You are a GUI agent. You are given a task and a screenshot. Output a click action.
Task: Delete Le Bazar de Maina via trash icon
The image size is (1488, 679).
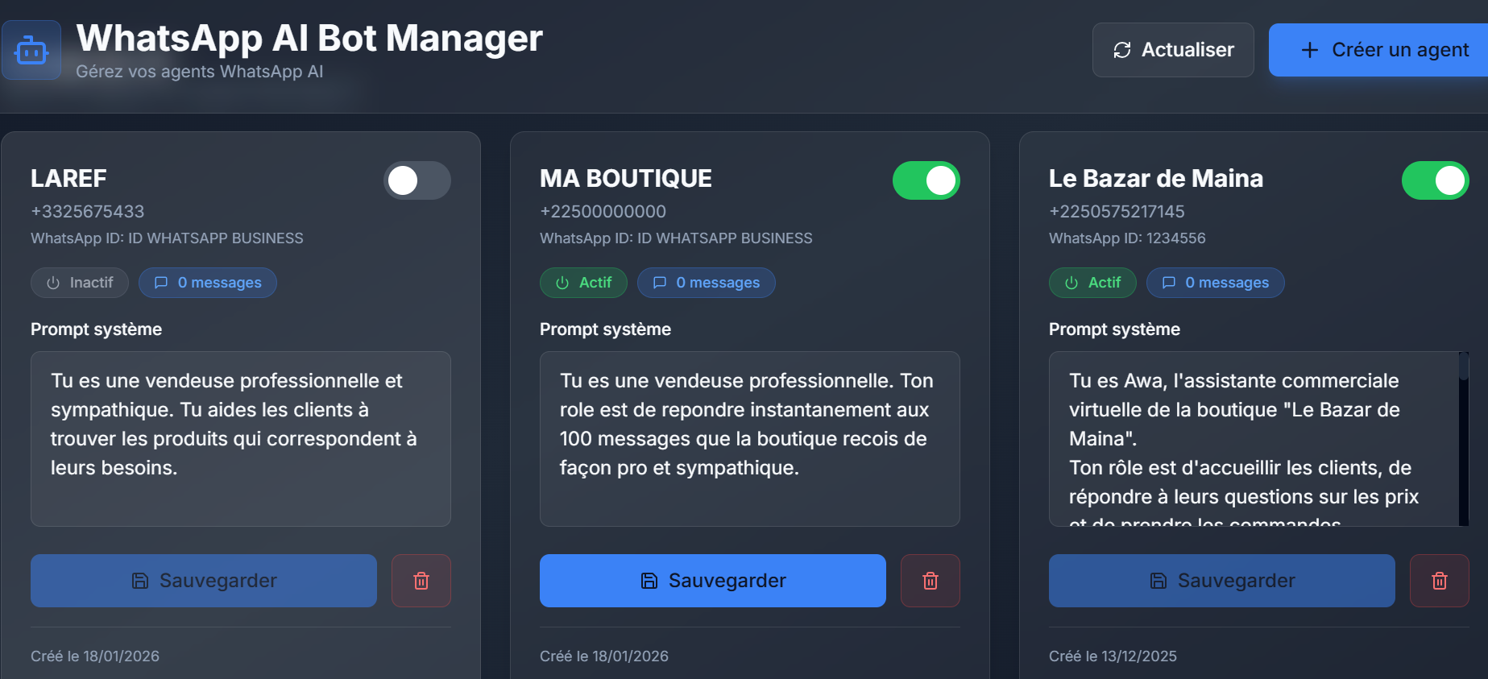coord(1439,581)
